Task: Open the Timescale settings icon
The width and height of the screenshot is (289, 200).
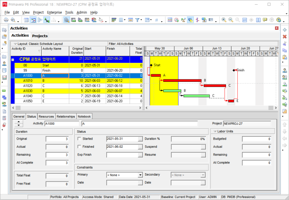Action: point(130,20)
